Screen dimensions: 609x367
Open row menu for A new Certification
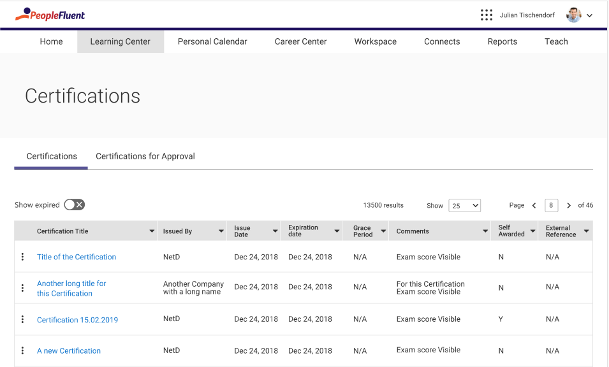point(22,350)
